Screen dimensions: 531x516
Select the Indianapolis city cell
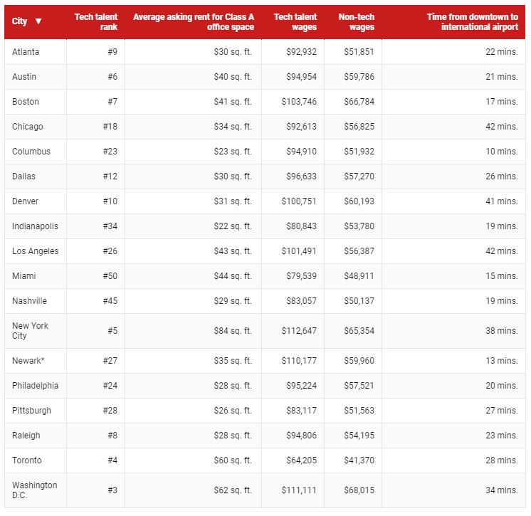[36, 226]
